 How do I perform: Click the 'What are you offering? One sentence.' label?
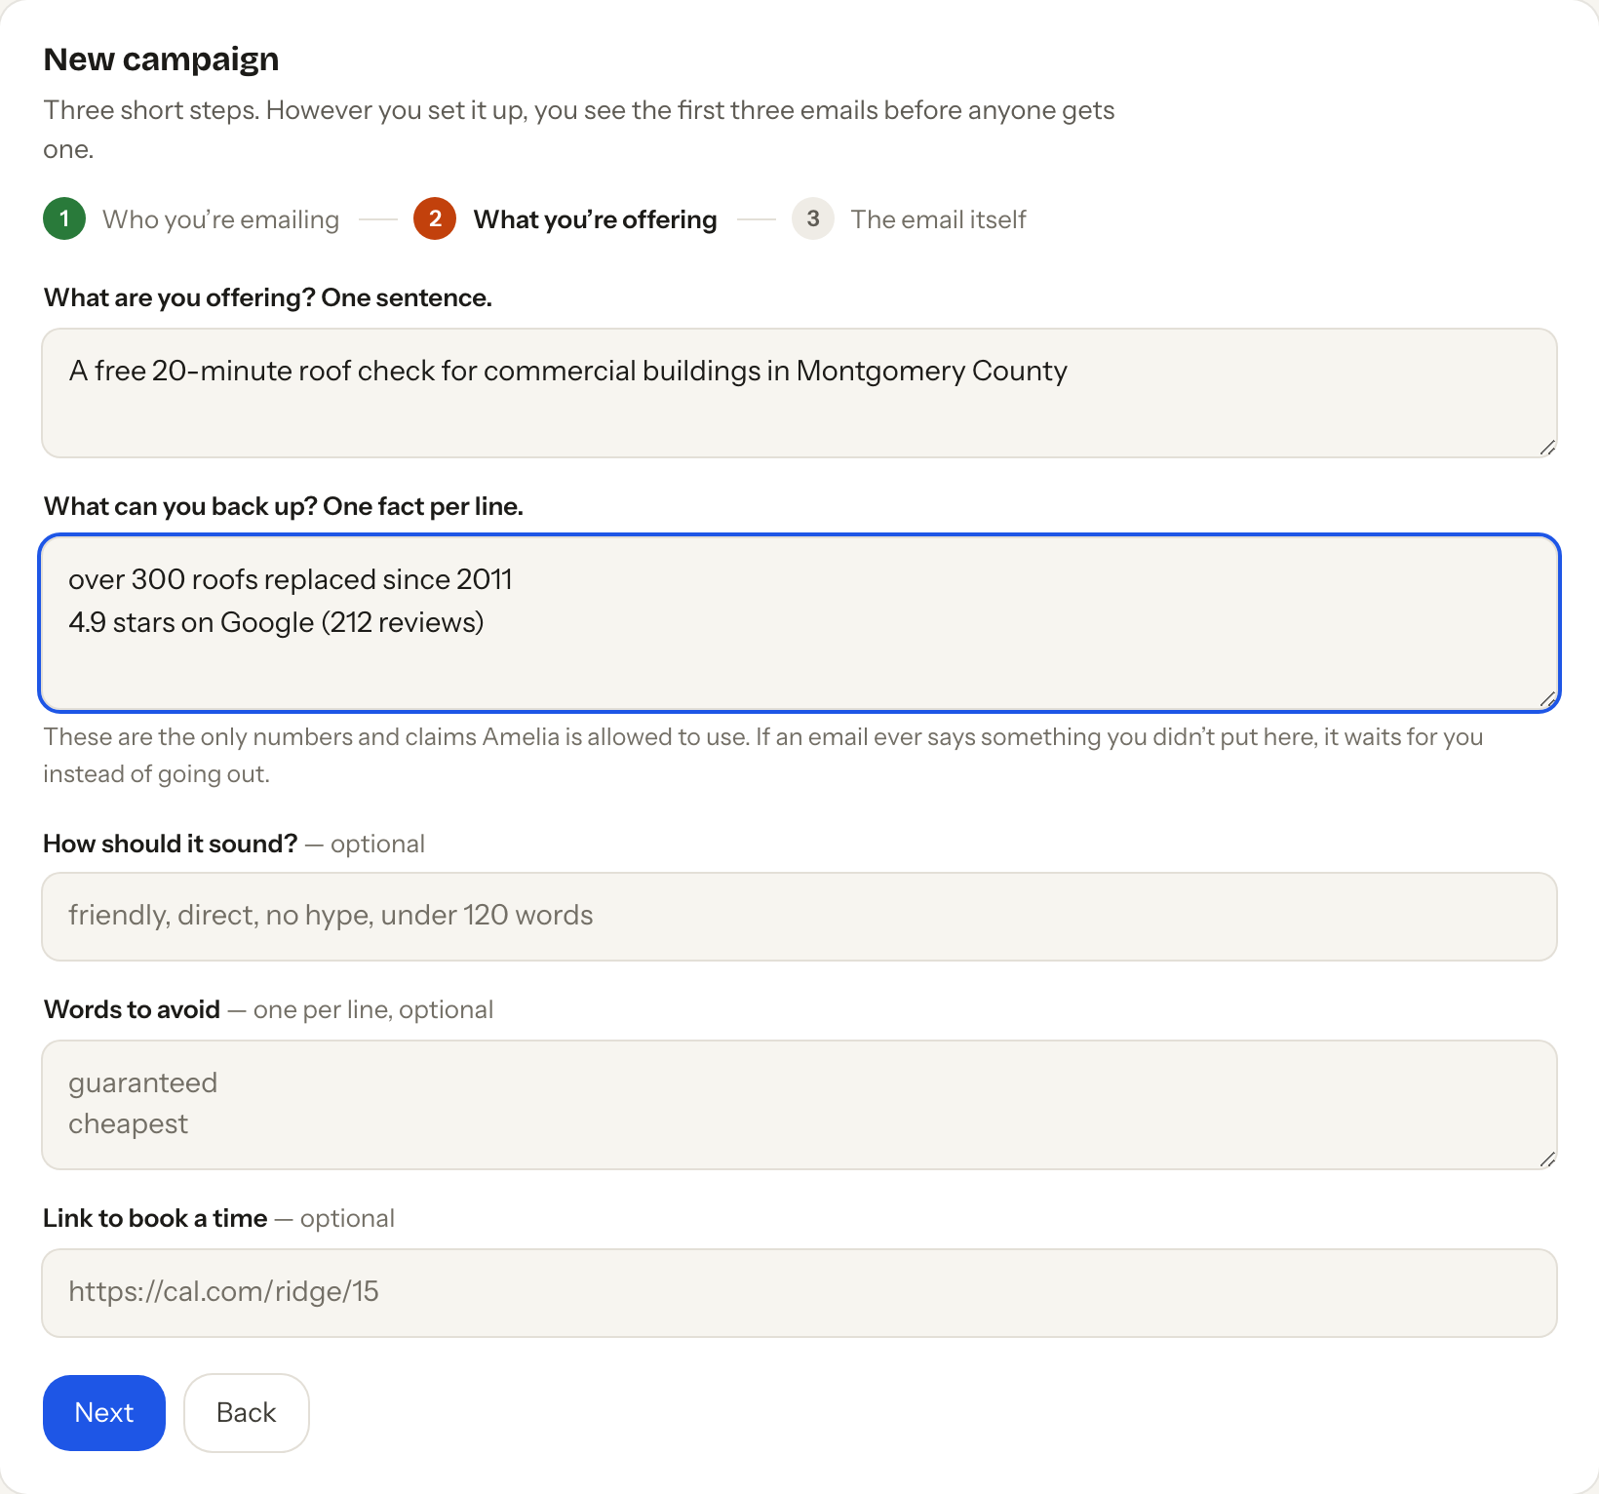point(268,297)
